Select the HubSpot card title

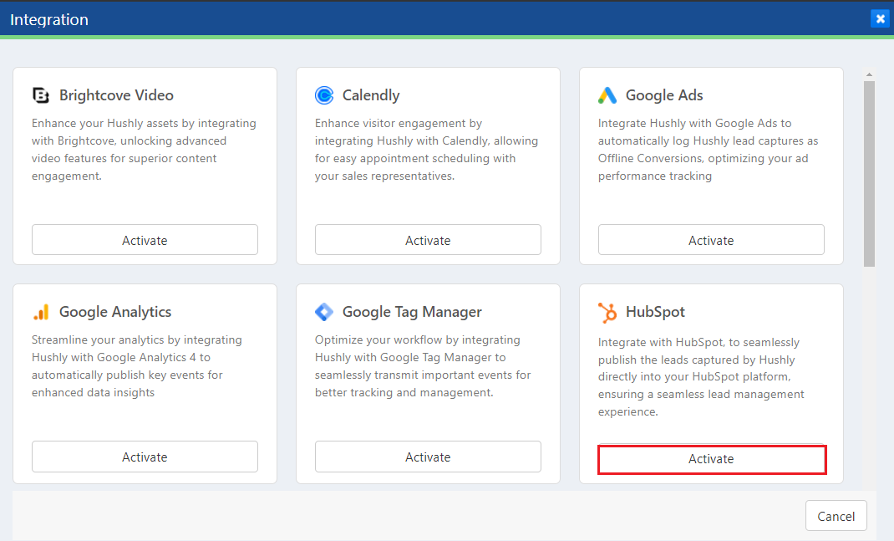pyautogui.click(x=655, y=312)
